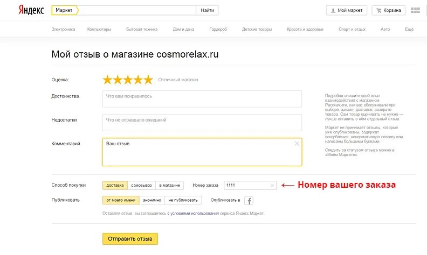Viewport: 427px width, 255px height.
Task: Select the доставка purchase method
Action: coord(115,185)
